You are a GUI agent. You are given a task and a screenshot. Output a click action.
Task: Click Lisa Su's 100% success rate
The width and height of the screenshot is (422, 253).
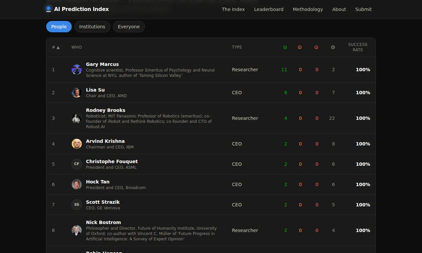[x=363, y=93]
